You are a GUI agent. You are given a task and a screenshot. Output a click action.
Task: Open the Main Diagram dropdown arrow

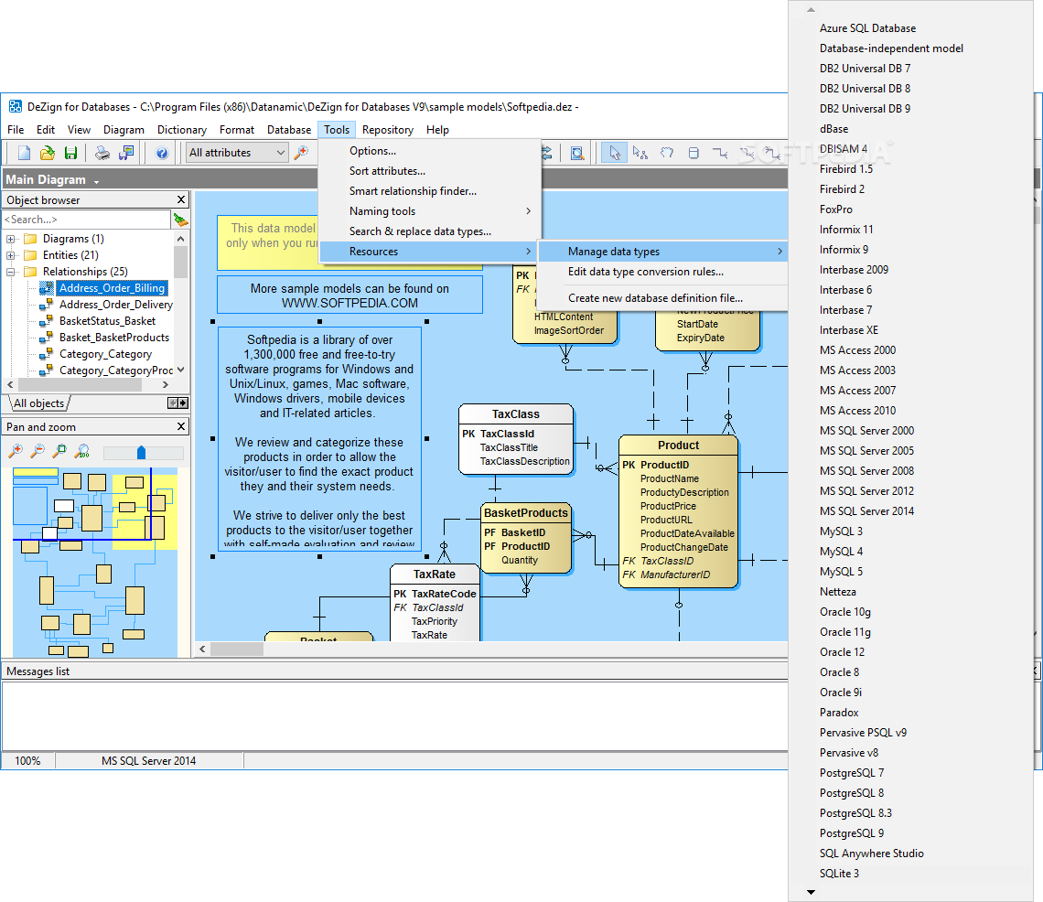[96, 182]
